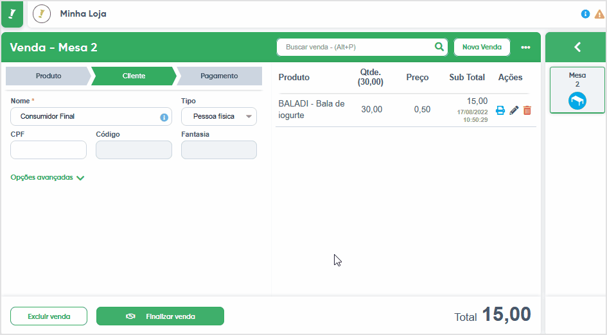
Task: Click the Minha Loja store name
Action: [x=84, y=14]
